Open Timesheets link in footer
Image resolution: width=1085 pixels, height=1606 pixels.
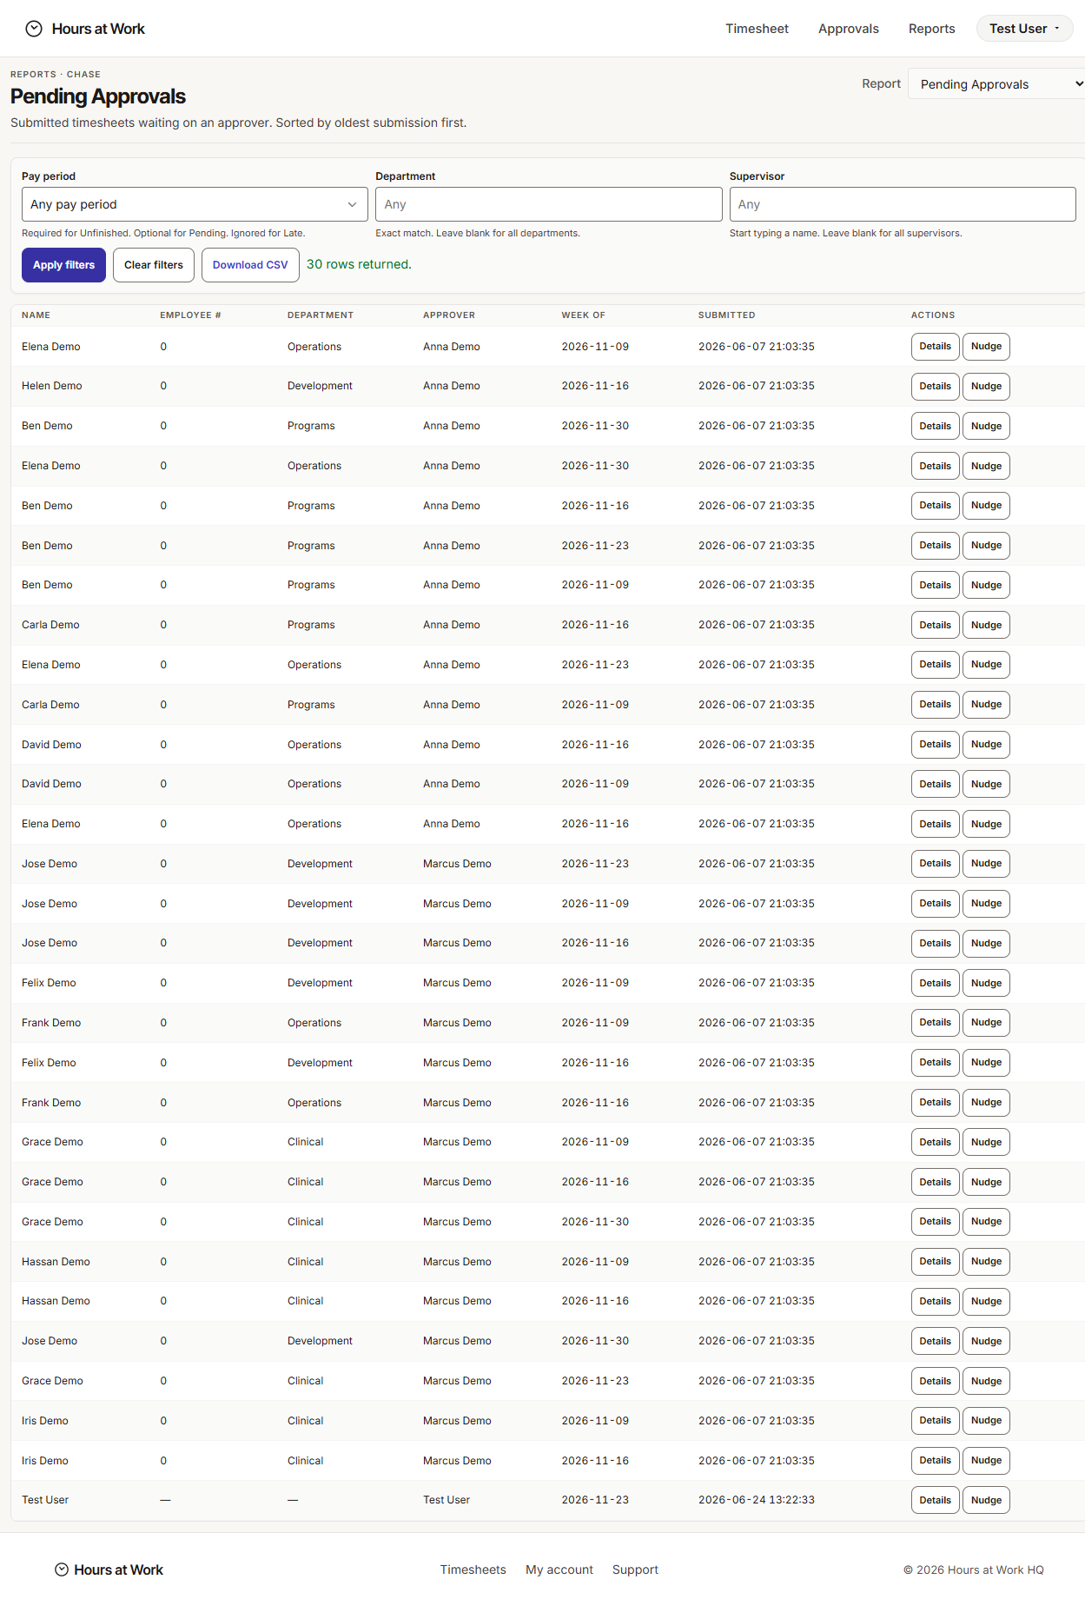(x=473, y=1569)
